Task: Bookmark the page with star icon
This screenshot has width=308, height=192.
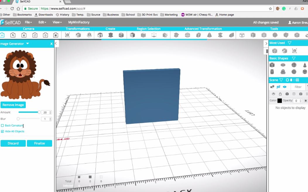Action: point(270,9)
